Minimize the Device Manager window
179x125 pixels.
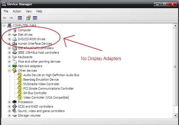pyautogui.click(x=157, y=4)
